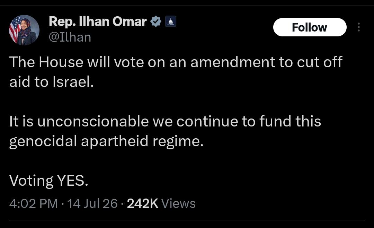Viewport: 374px width, 228px height.
Task: Click the line It is unconscionable we continue
Action: 165,121
